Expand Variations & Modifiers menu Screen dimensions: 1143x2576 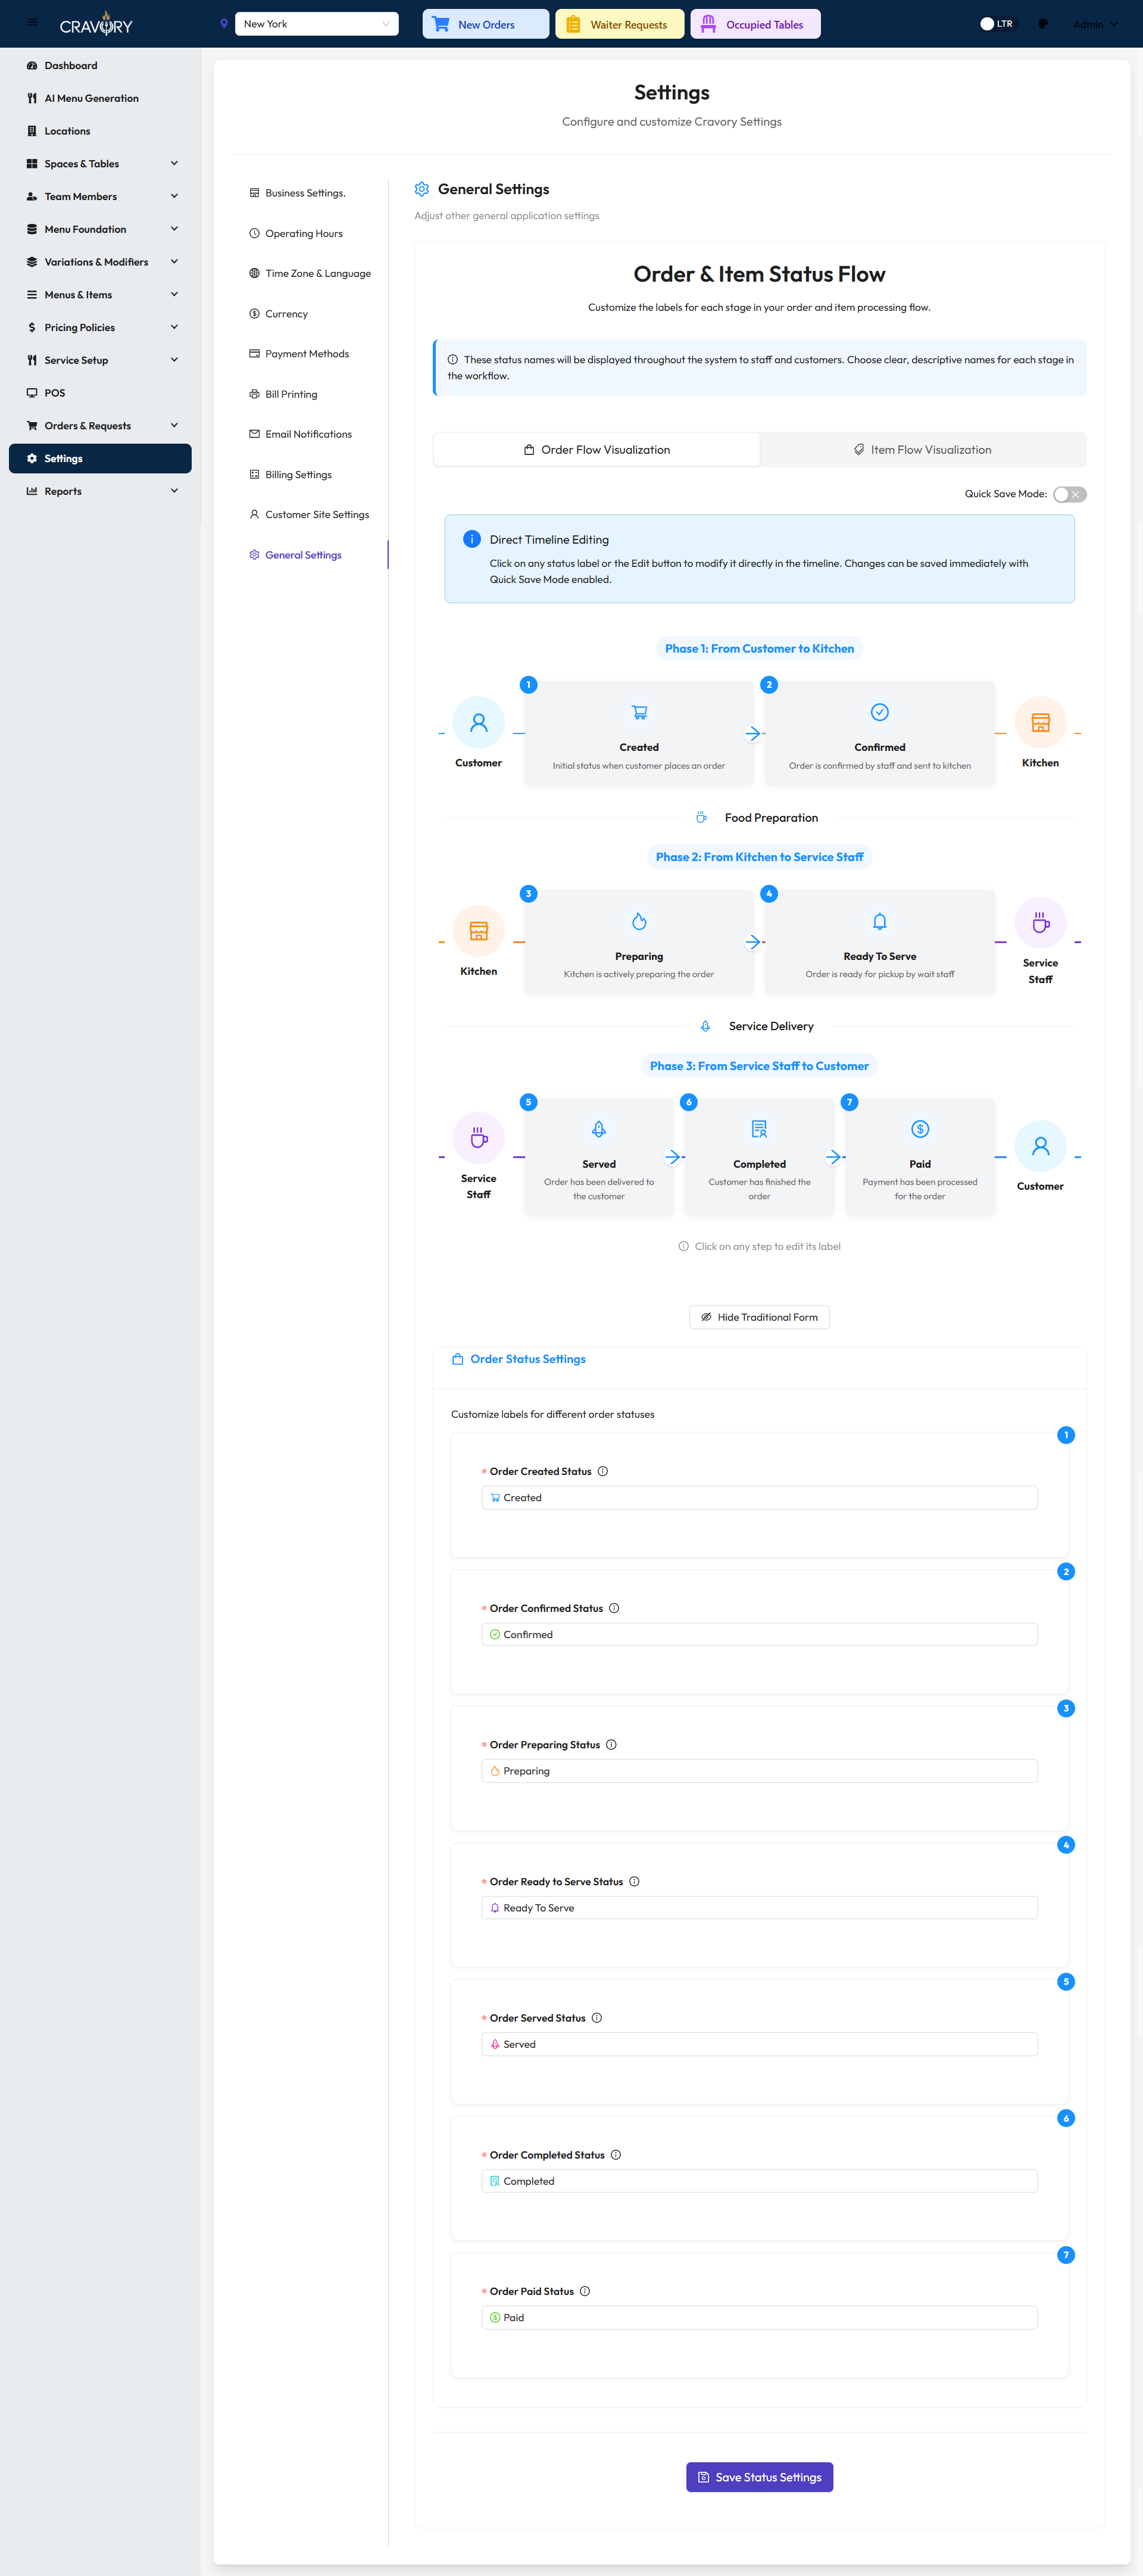pyautogui.click(x=100, y=262)
